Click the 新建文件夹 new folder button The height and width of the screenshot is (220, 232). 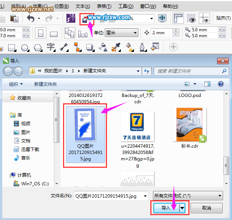46,84
